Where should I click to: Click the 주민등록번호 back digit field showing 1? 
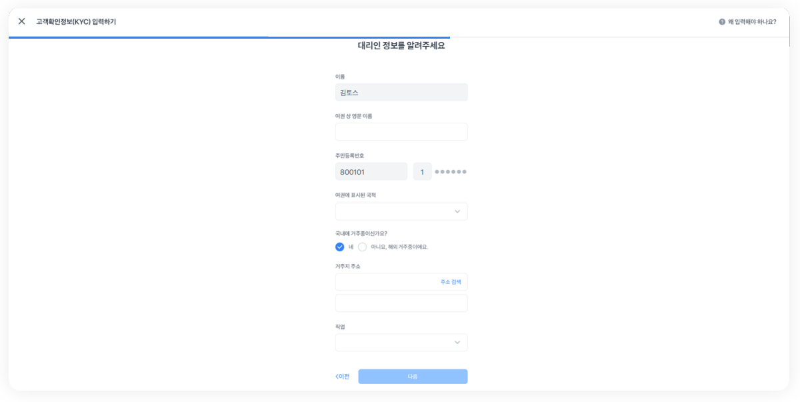[x=422, y=172]
